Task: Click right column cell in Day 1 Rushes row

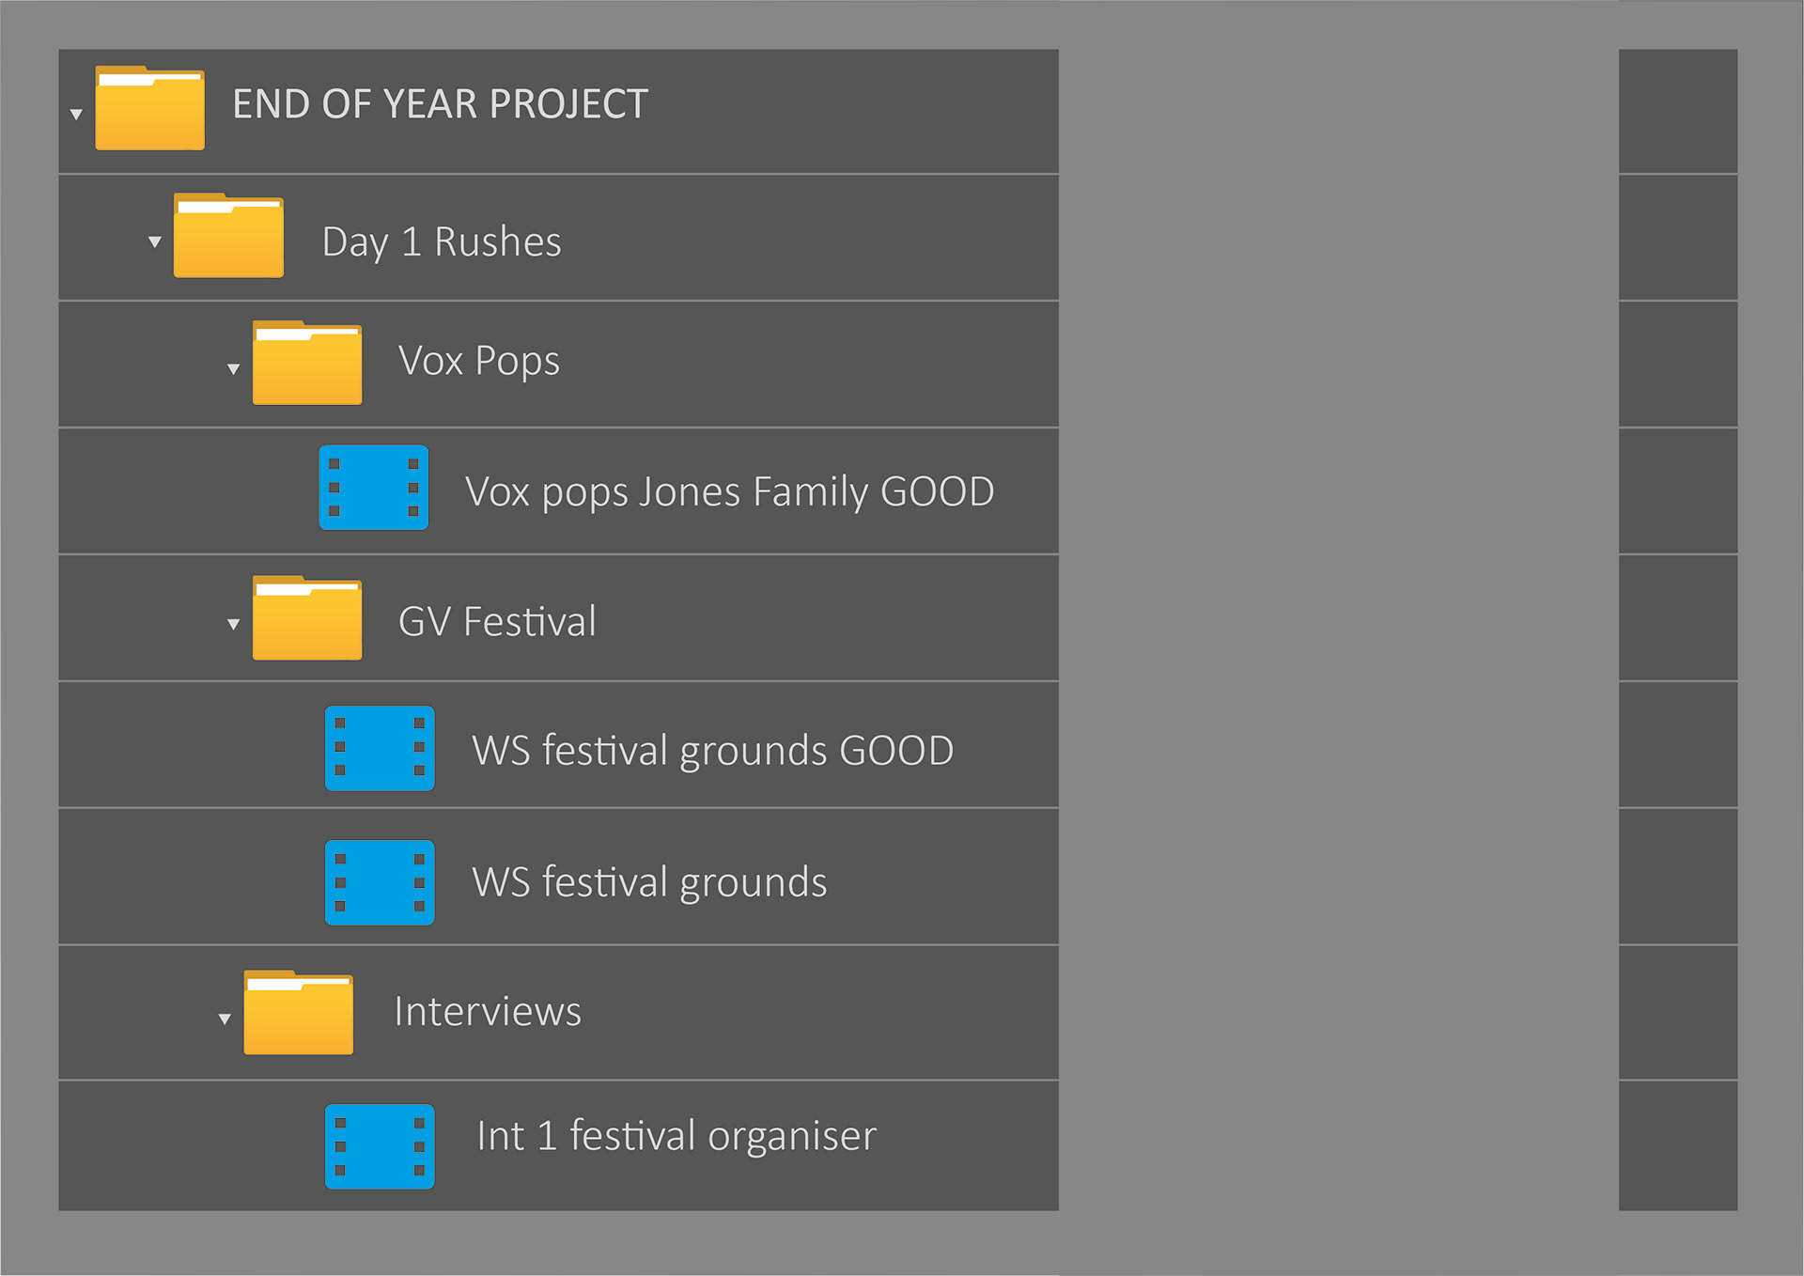Action: point(1678,238)
